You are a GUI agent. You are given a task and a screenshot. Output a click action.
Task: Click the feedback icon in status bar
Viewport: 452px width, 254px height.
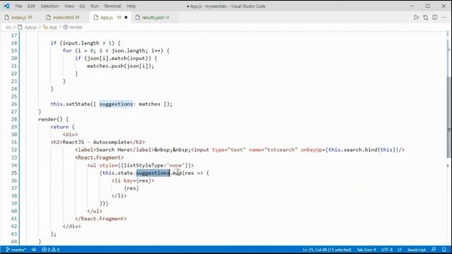click(434, 250)
